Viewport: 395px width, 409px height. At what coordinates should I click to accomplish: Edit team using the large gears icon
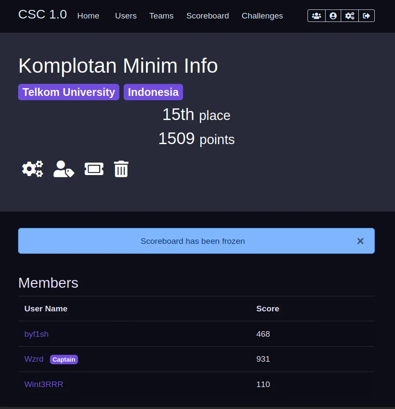33,169
